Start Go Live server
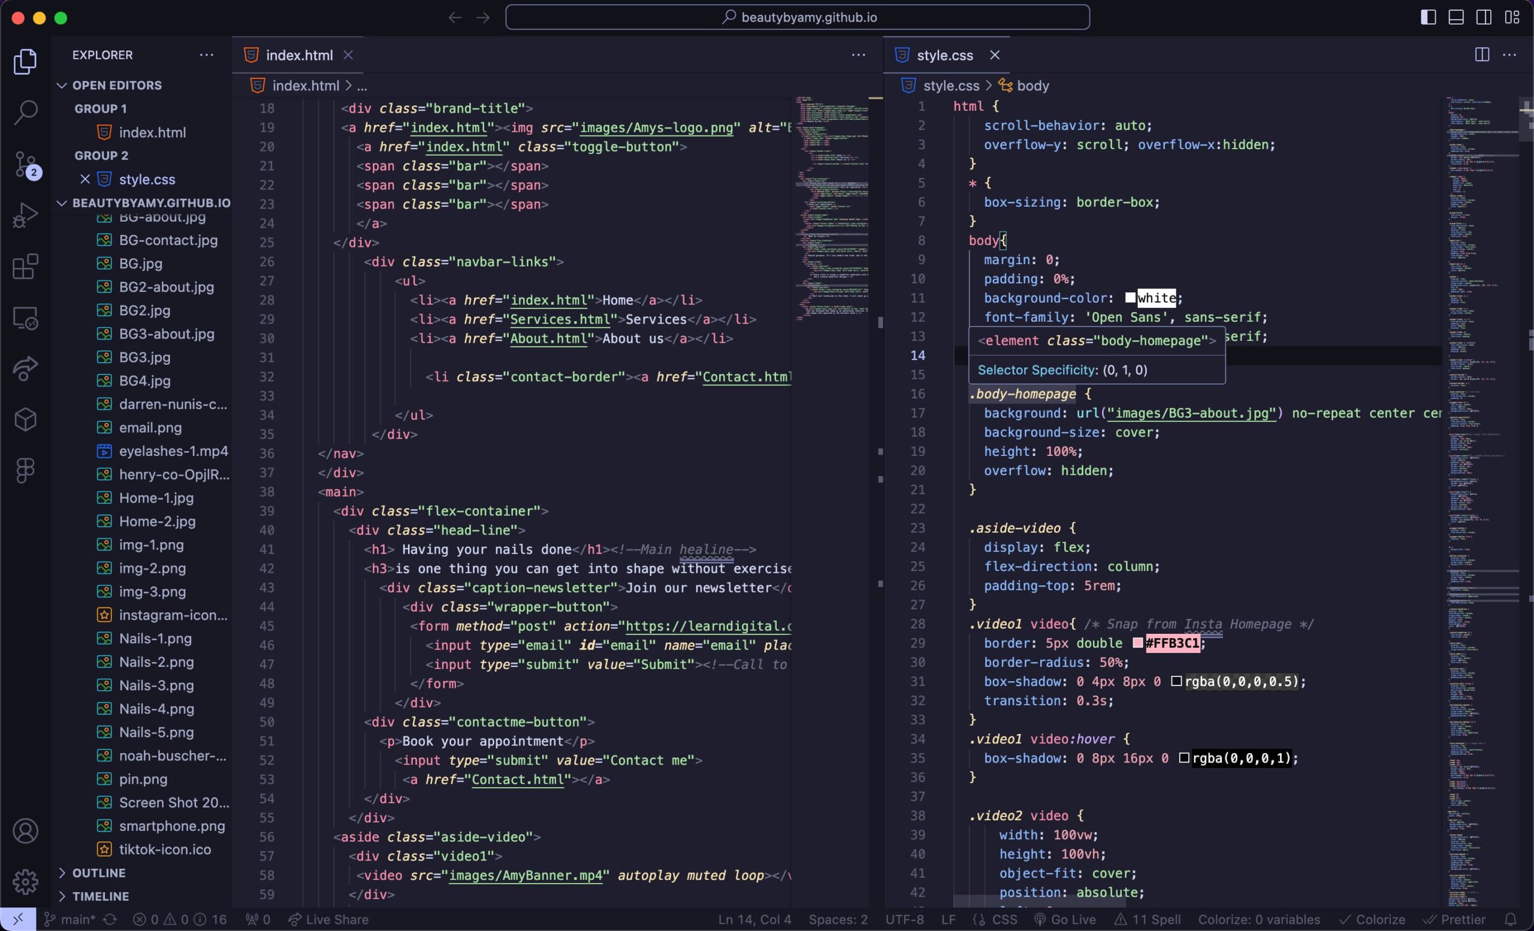This screenshot has width=1534, height=931. [x=1065, y=919]
